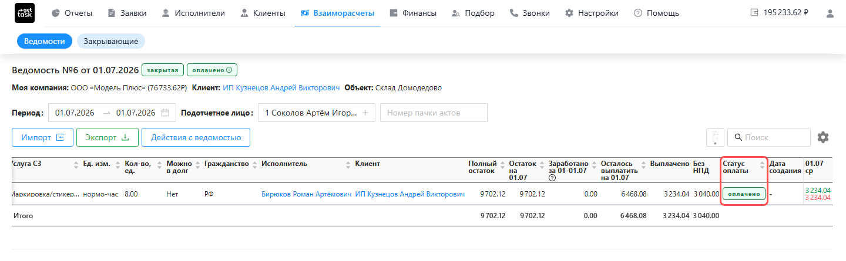Screen dimensions: 846x261
Task: Click the 8.00 quantity cell
Action: click(131, 194)
